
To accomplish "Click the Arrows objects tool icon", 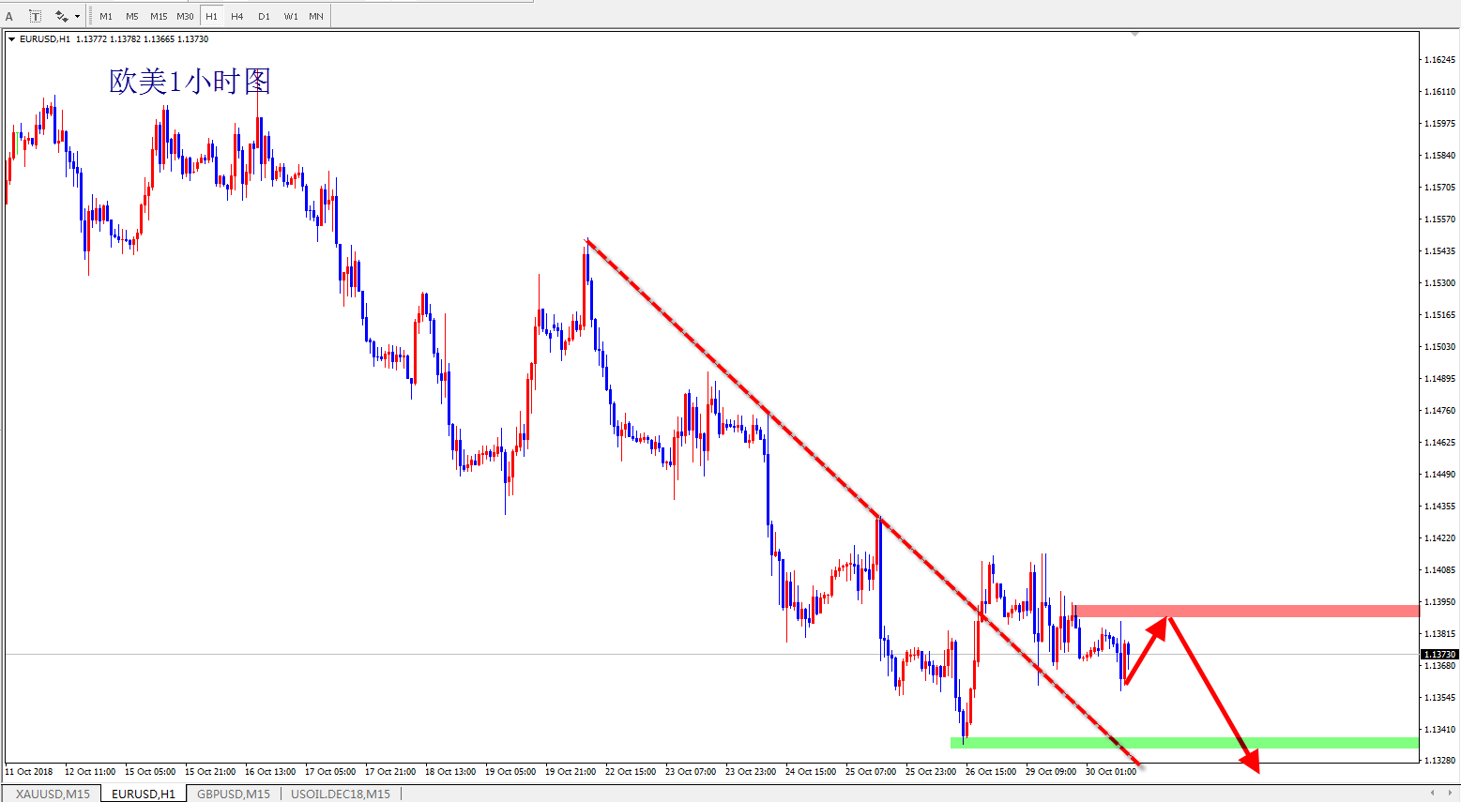I will [x=62, y=16].
